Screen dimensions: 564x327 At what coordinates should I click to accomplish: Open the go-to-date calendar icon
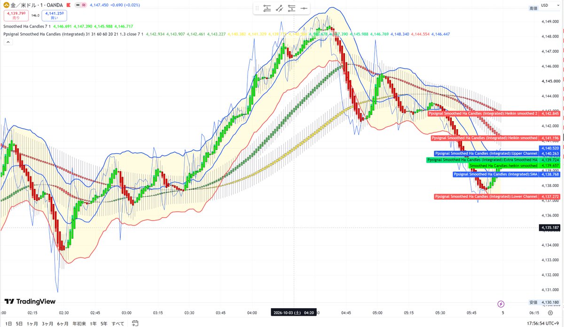click(135, 323)
